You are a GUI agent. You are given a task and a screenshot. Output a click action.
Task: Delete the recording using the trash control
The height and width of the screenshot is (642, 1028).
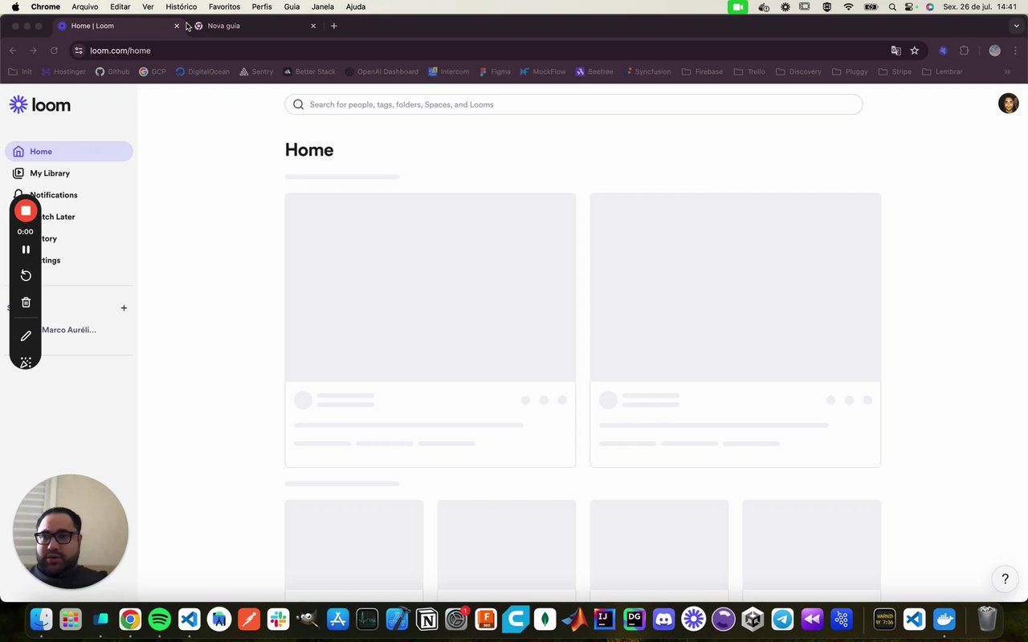[x=26, y=303]
